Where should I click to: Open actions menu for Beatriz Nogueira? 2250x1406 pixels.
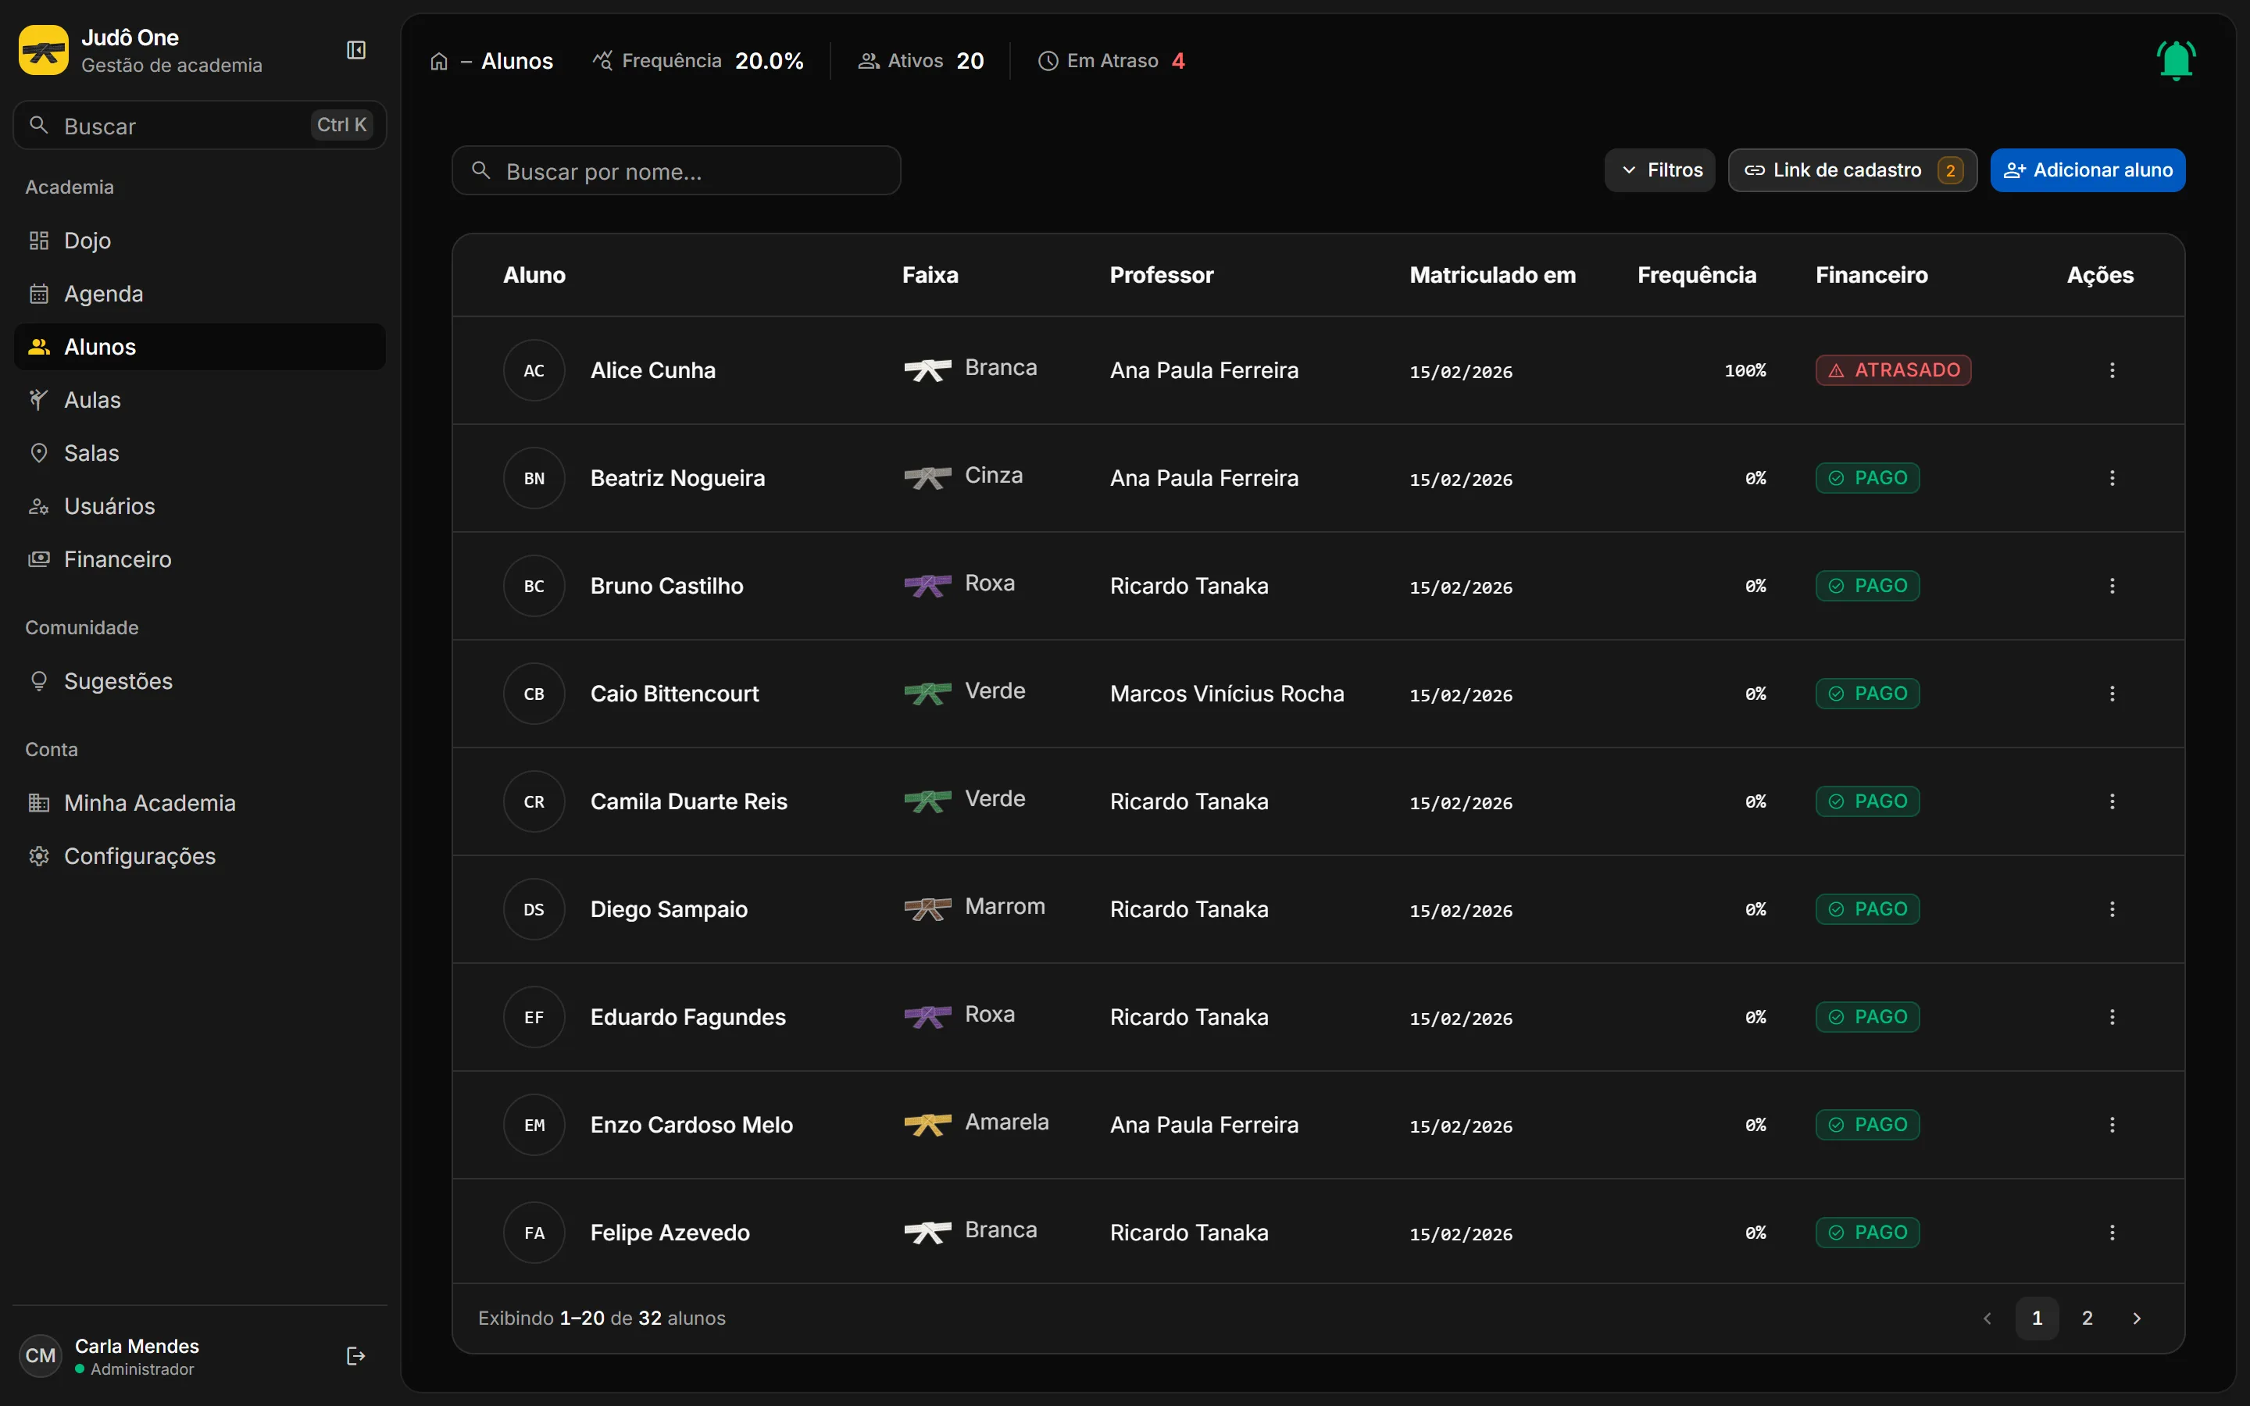[x=2112, y=478]
